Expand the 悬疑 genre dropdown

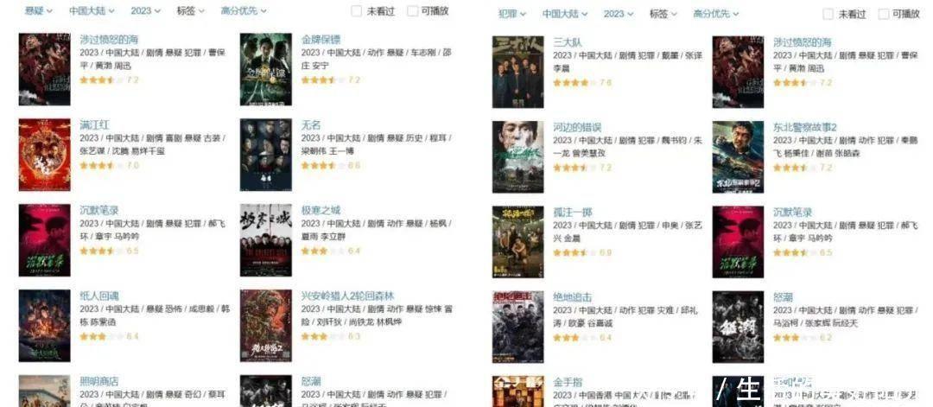coord(39,10)
